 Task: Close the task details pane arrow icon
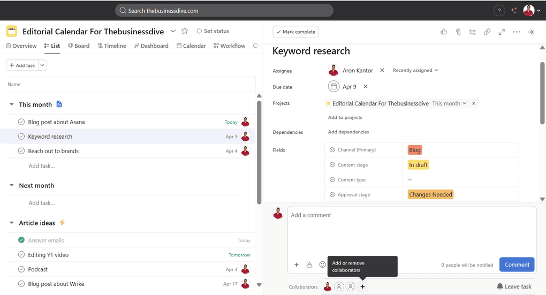[531, 32]
